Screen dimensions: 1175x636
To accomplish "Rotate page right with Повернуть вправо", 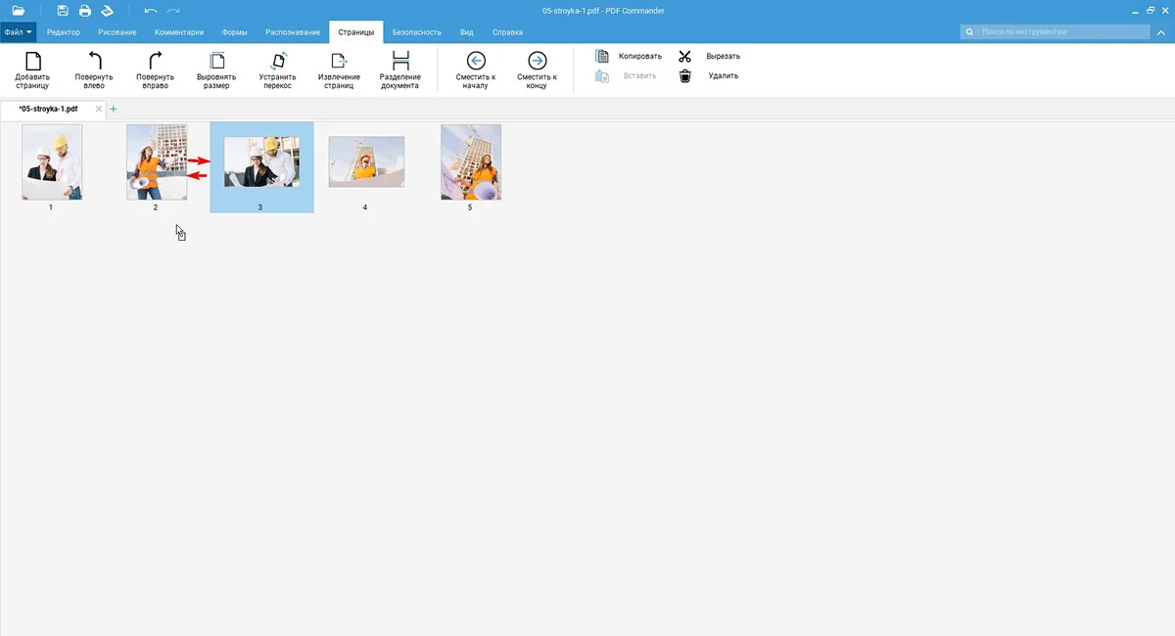I will (x=155, y=63).
